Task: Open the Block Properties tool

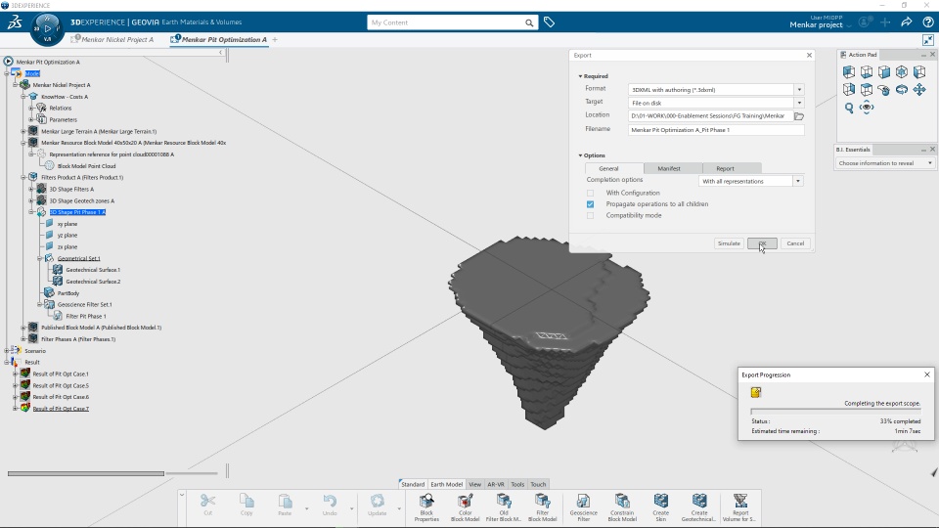Action: (426, 507)
